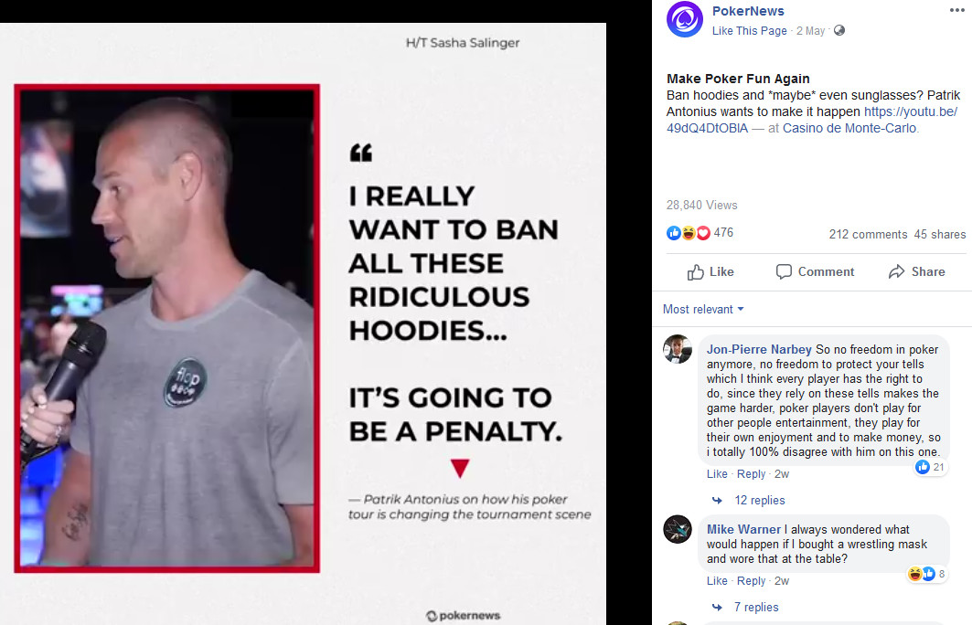Click the Comment speech bubble button
Image resolution: width=972 pixels, height=625 pixels.
point(815,272)
